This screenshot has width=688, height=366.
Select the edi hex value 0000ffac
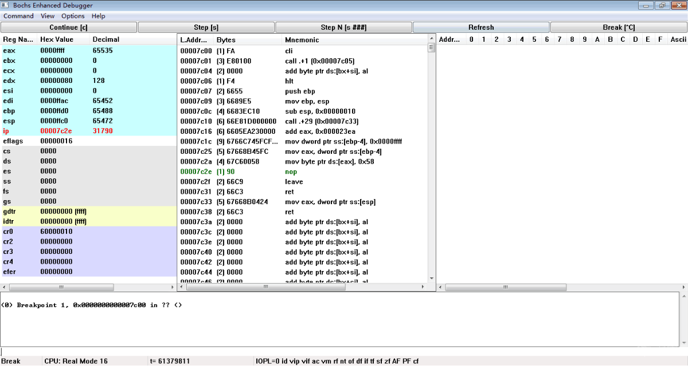[56, 101]
